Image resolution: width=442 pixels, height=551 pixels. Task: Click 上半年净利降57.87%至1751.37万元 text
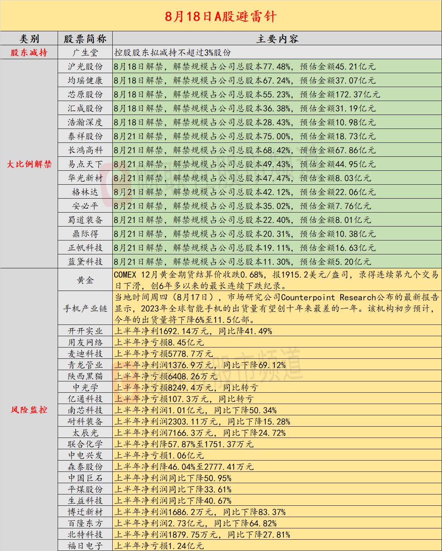[x=184, y=444]
